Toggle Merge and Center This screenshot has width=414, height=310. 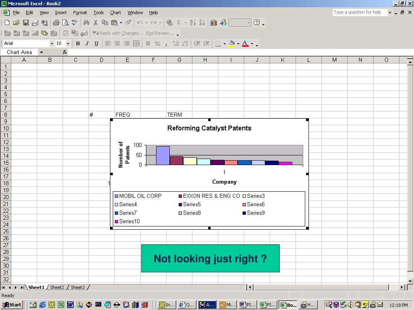(136, 44)
